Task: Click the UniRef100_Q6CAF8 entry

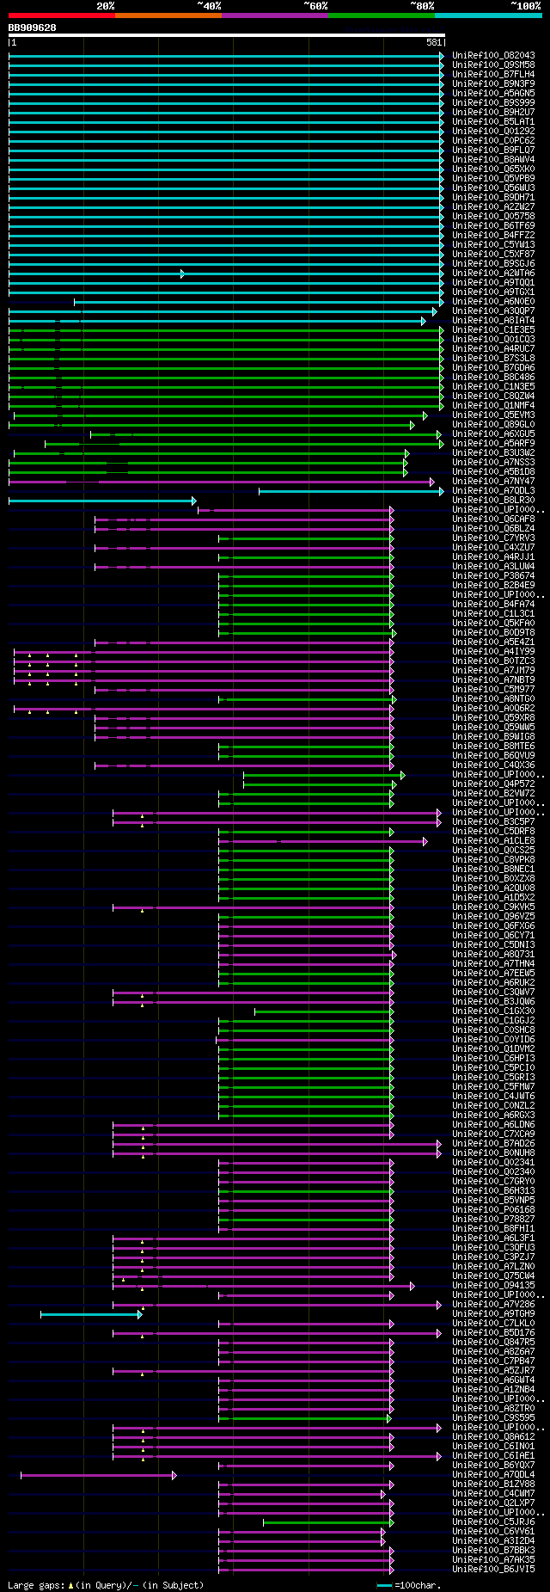Action: (x=493, y=519)
